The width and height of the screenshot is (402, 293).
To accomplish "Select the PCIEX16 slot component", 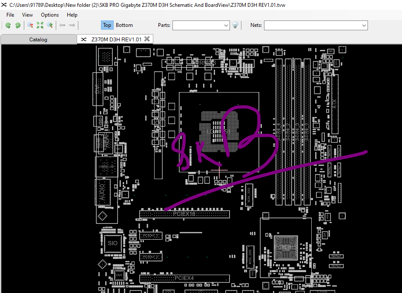I will pyautogui.click(x=184, y=214).
